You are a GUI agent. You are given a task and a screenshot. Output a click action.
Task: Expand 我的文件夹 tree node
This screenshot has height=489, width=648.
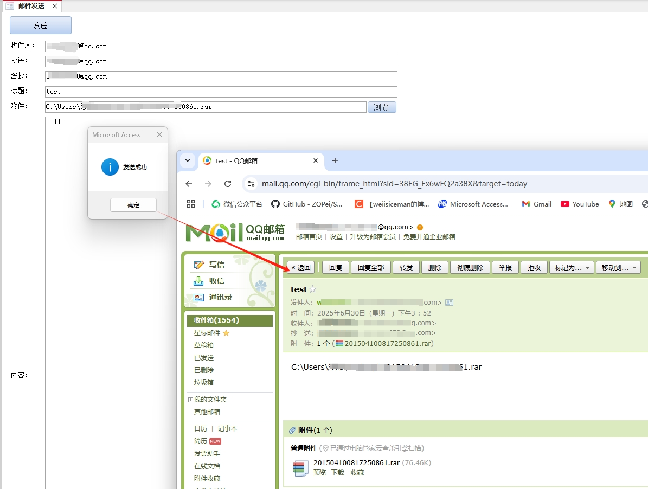[x=190, y=400]
